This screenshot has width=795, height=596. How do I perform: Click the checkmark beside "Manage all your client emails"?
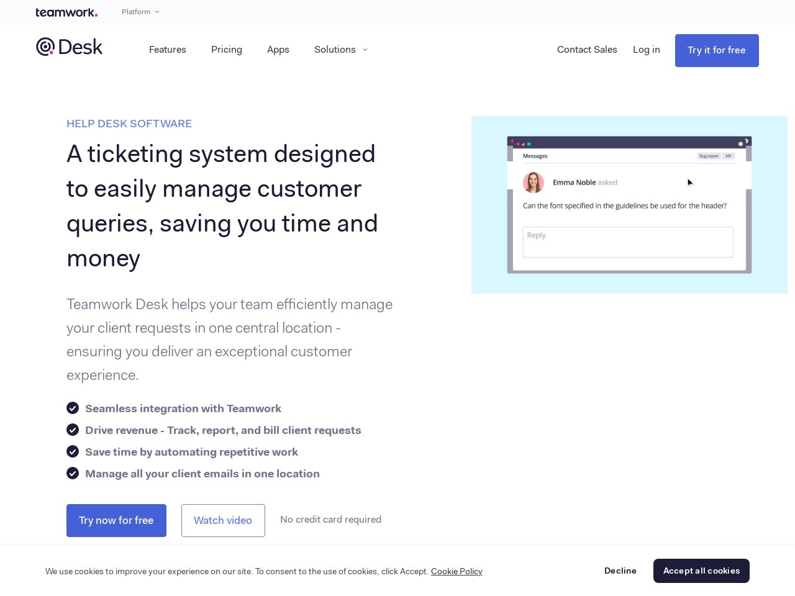point(73,473)
